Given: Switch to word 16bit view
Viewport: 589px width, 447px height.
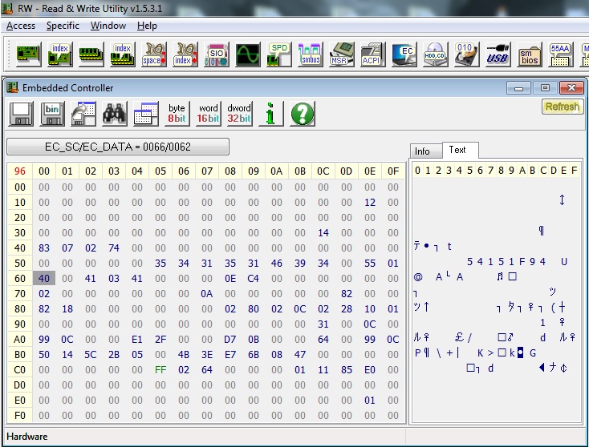Looking at the screenshot, I should [208, 114].
